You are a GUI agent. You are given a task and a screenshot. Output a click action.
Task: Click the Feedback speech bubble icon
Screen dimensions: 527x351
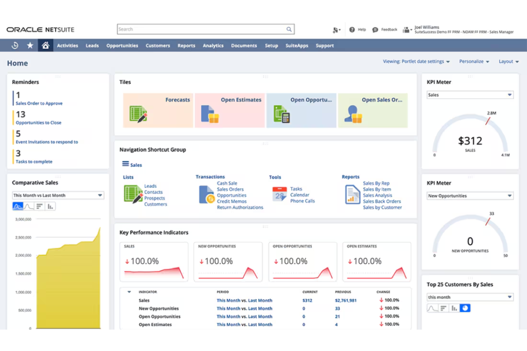tap(375, 29)
